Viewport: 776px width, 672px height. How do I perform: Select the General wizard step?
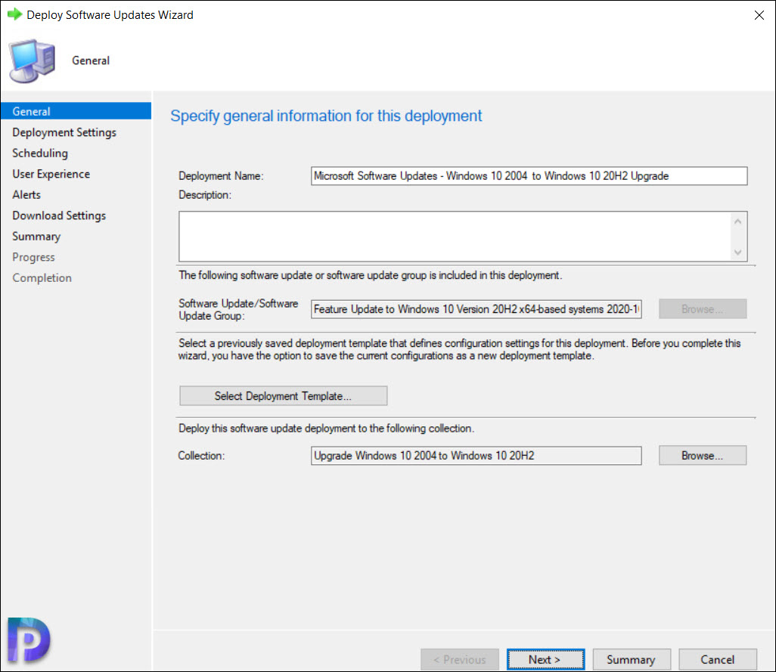[x=76, y=111]
